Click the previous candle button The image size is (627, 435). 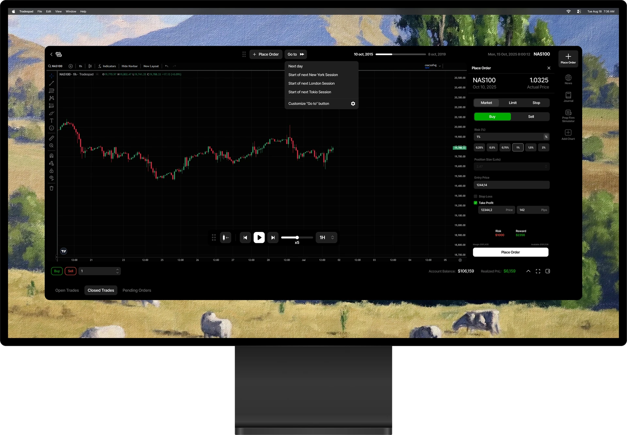pyautogui.click(x=245, y=238)
